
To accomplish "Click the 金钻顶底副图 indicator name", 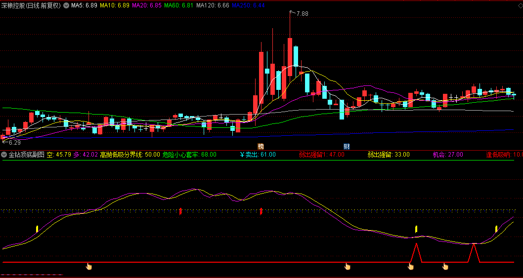I will tap(26, 155).
